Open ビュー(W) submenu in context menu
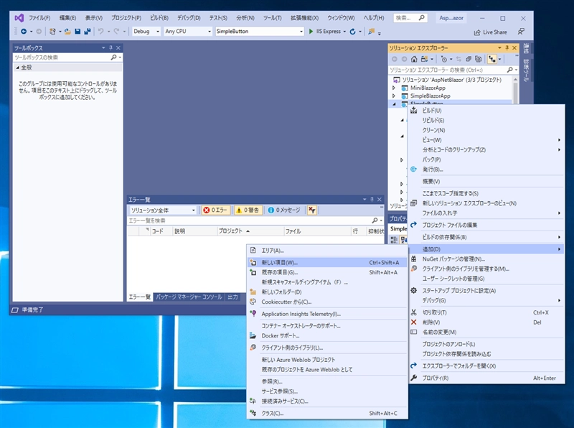 (486, 140)
